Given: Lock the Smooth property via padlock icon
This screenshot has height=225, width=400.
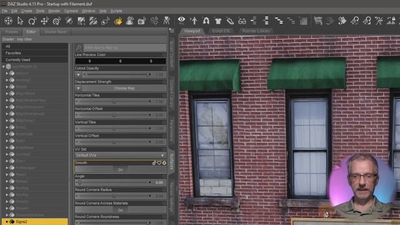Looking at the screenshot, I should 154,162.
